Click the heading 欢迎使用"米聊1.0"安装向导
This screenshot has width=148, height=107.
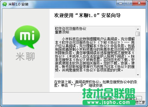tap(87, 15)
